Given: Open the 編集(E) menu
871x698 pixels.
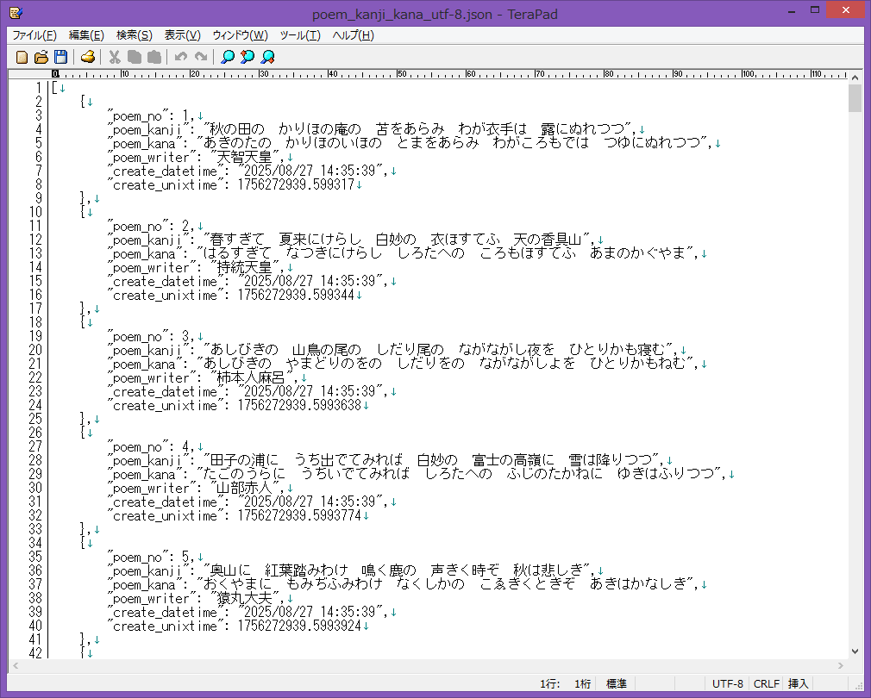Looking at the screenshot, I should [86, 35].
